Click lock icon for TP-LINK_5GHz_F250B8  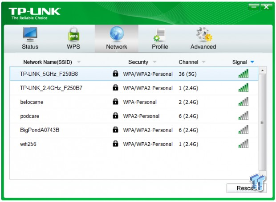(115, 73)
